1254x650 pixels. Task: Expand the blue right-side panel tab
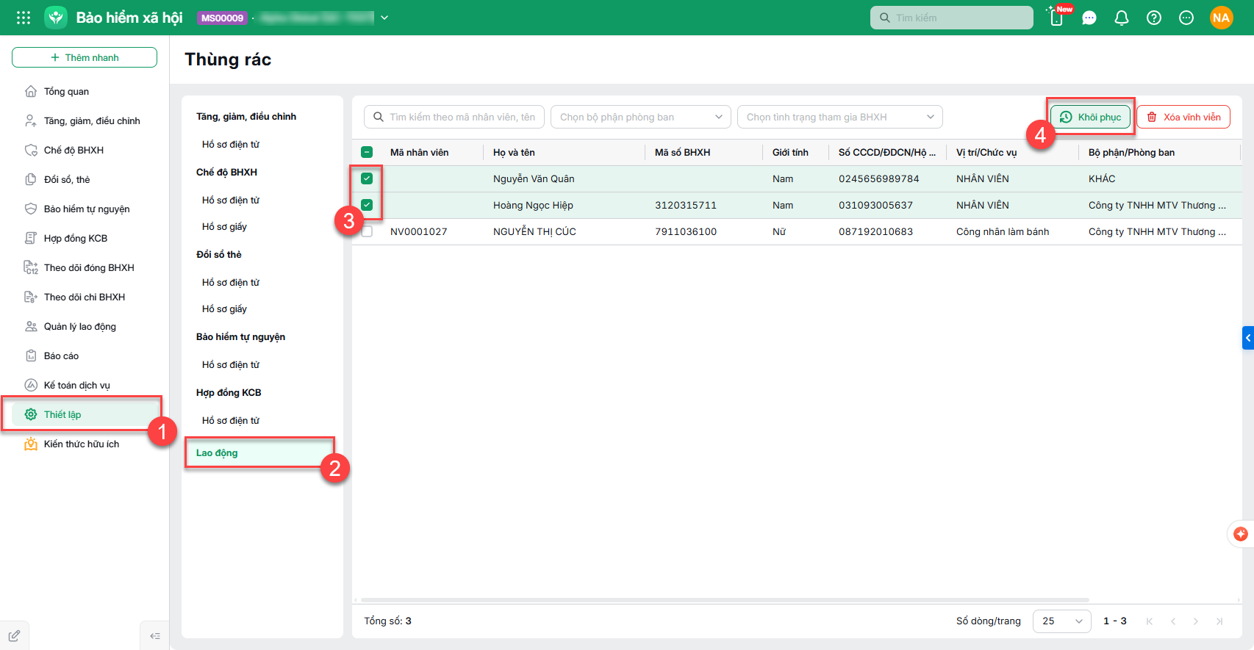coord(1248,338)
